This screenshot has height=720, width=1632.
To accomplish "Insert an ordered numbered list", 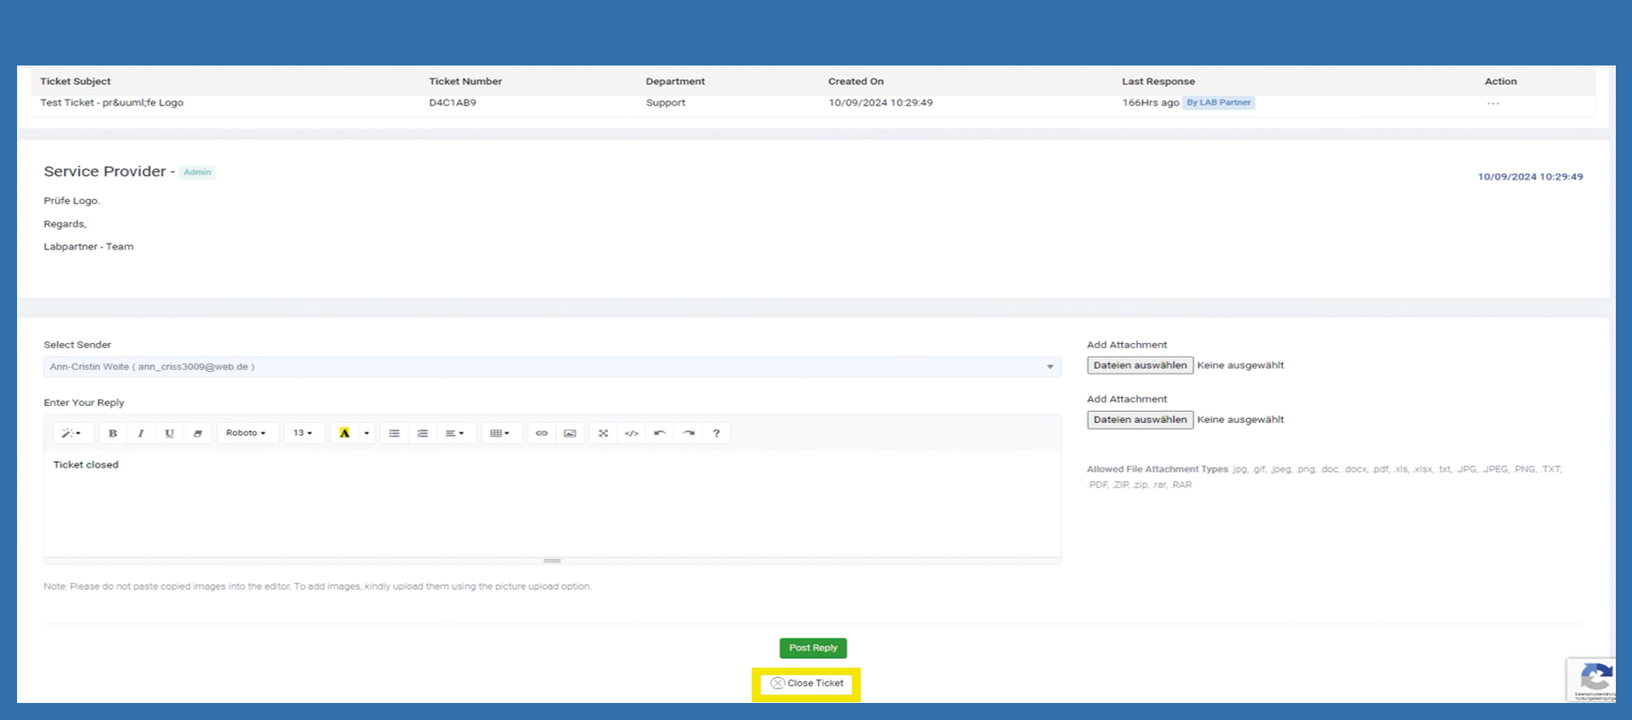I will [x=422, y=433].
